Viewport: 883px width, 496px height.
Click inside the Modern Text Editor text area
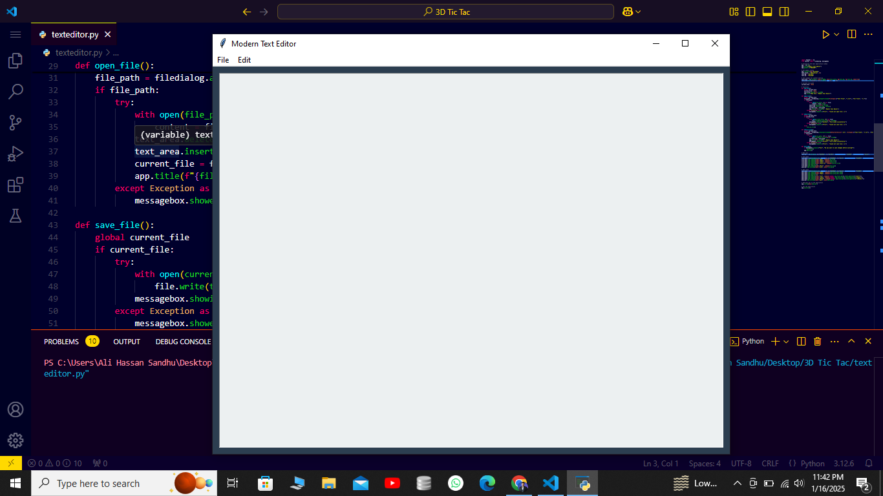(471, 260)
